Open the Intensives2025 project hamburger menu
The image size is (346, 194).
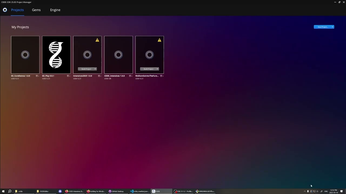99,76
